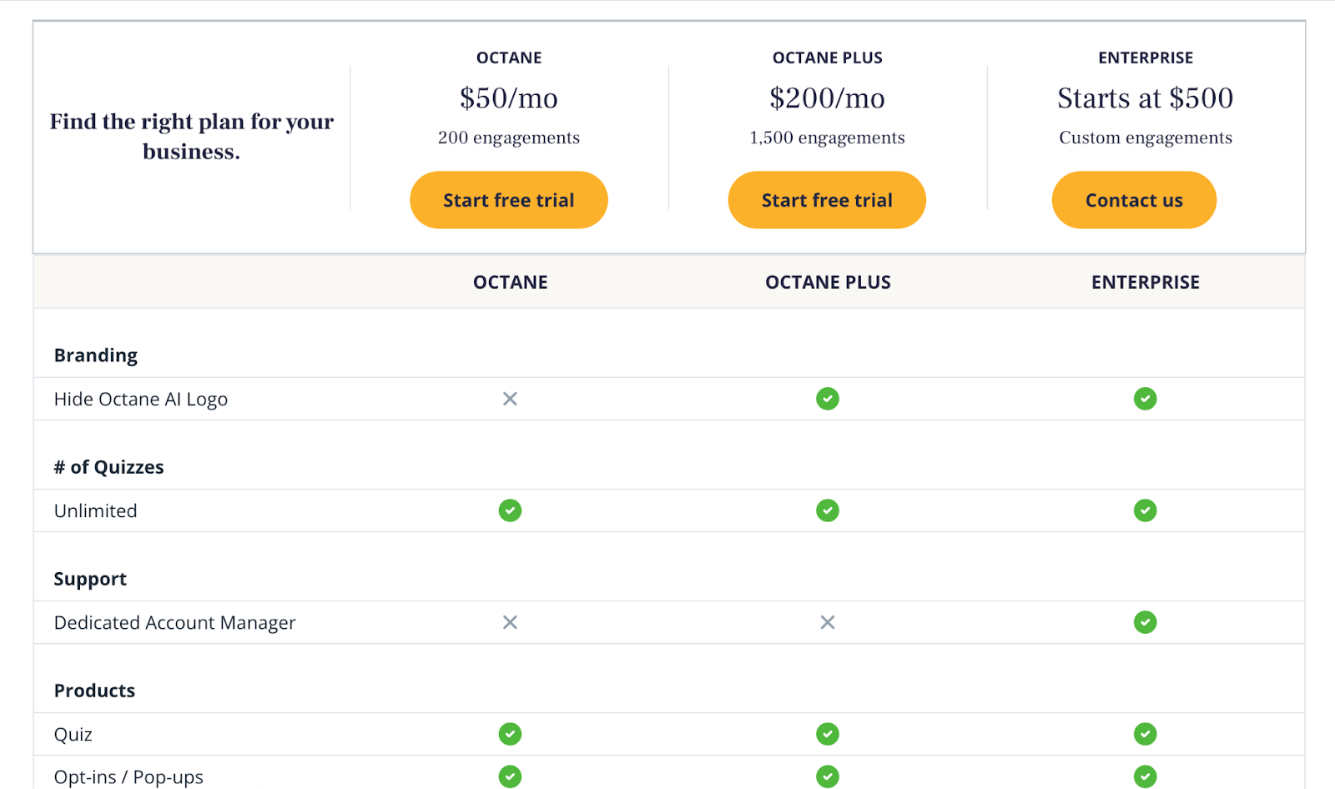Click Octane checkmark in Quiz row

coord(510,734)
